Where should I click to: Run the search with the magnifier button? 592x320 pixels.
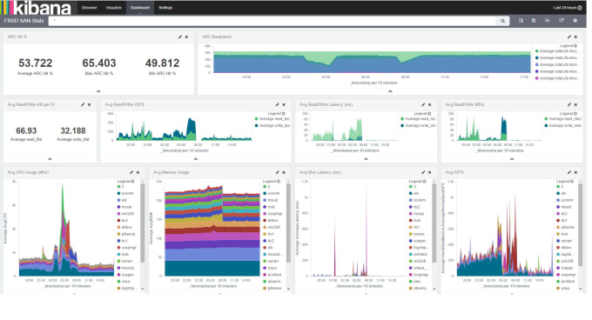502,21
